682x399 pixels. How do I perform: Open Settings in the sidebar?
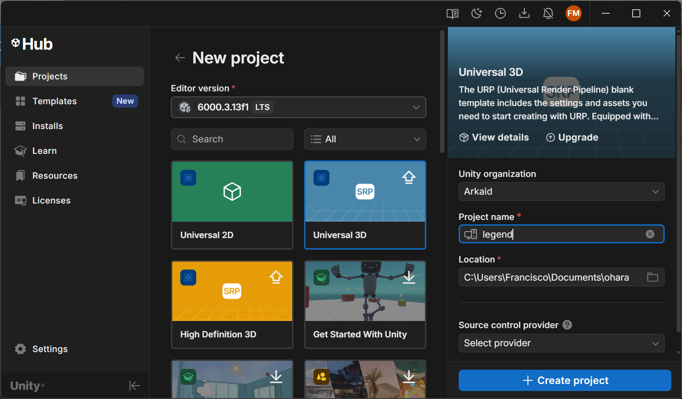[75, 349]
